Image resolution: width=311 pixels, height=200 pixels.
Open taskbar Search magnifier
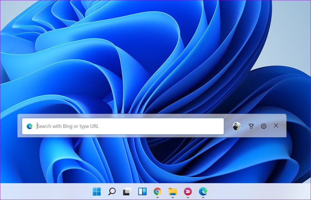112,191
